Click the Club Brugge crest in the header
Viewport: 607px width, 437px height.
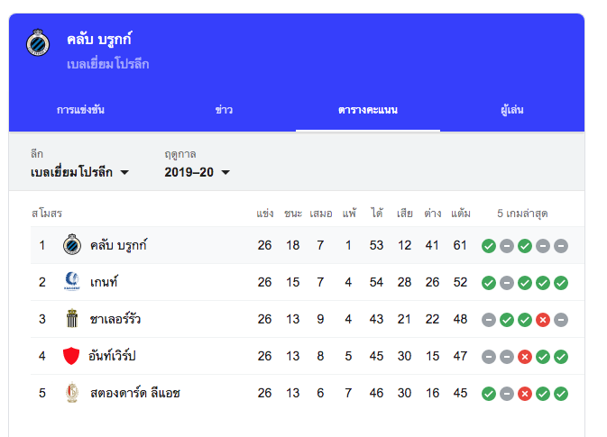pyautogui.click(x=38, y=42)
